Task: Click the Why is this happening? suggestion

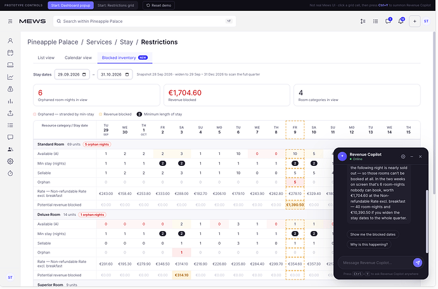Action: click(x=369, y=245)
